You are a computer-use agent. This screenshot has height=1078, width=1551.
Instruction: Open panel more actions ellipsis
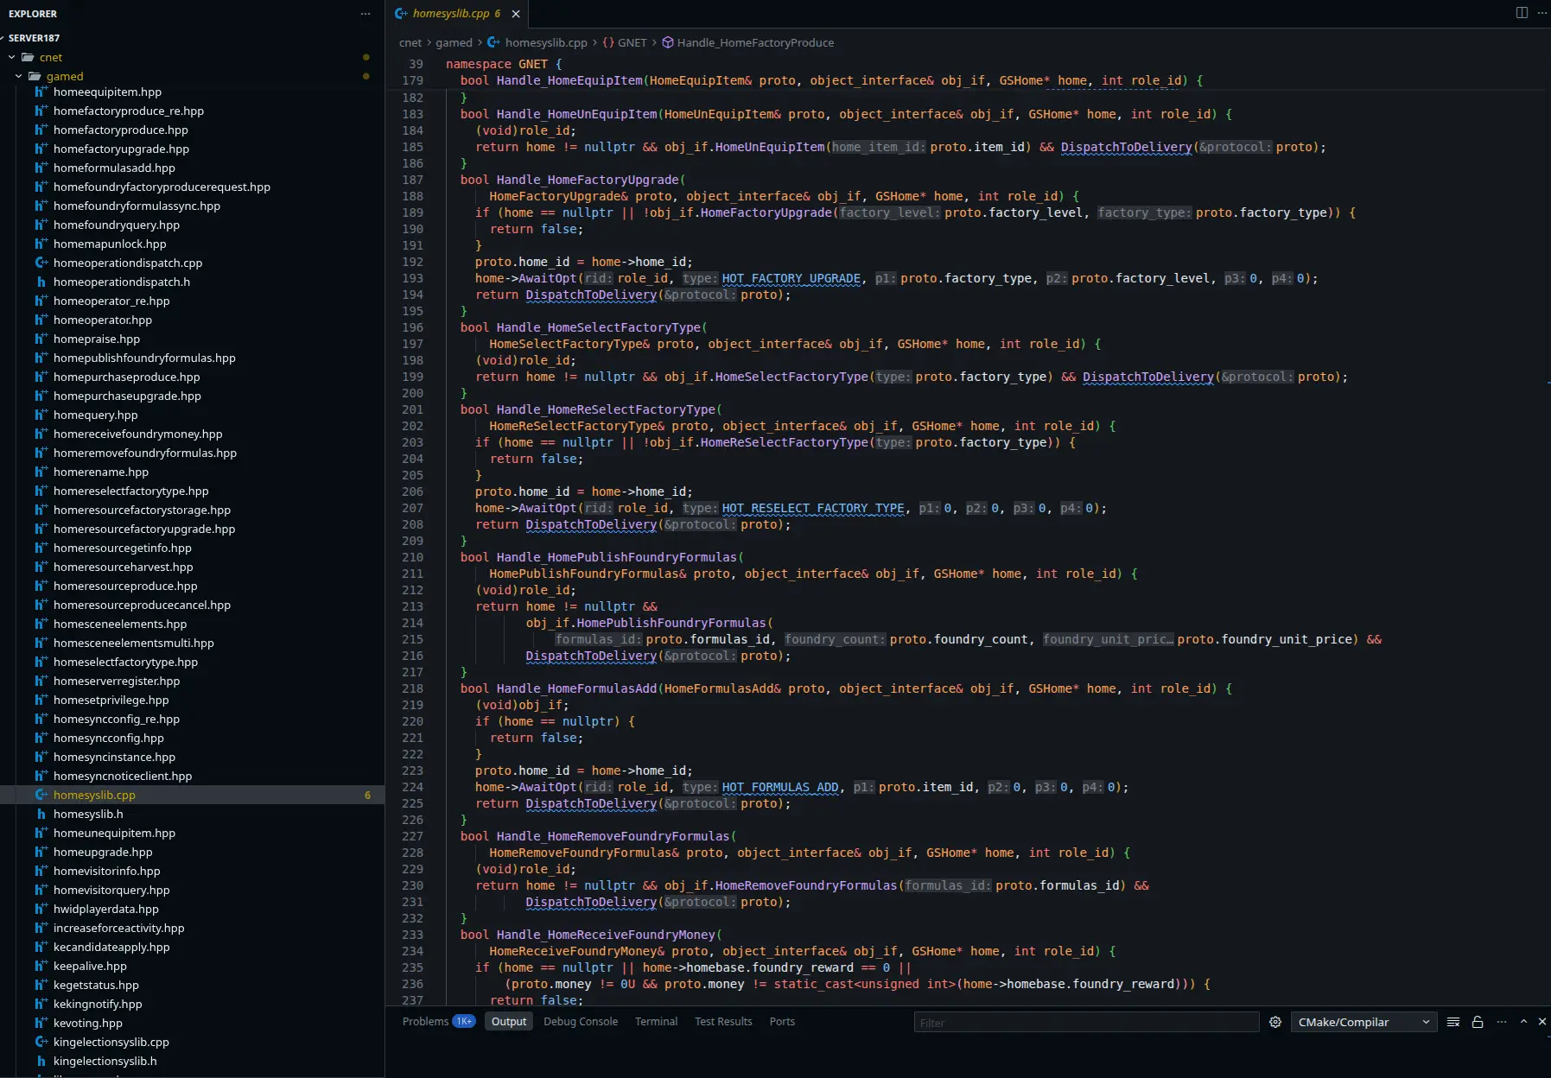pyautogui.click(x=1502, y=1022)
